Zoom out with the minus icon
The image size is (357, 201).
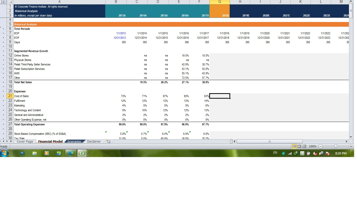tap(320, 146)
